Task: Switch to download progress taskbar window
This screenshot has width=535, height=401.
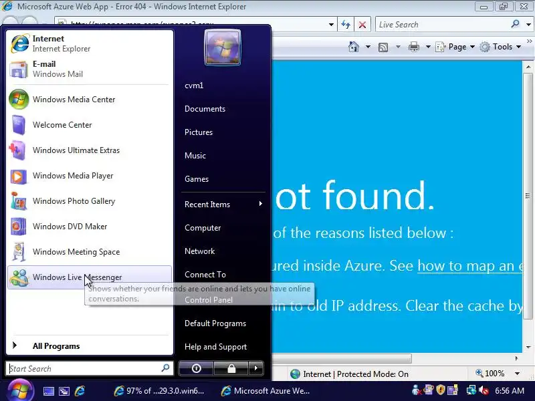Action: click(x=159, y=391)
